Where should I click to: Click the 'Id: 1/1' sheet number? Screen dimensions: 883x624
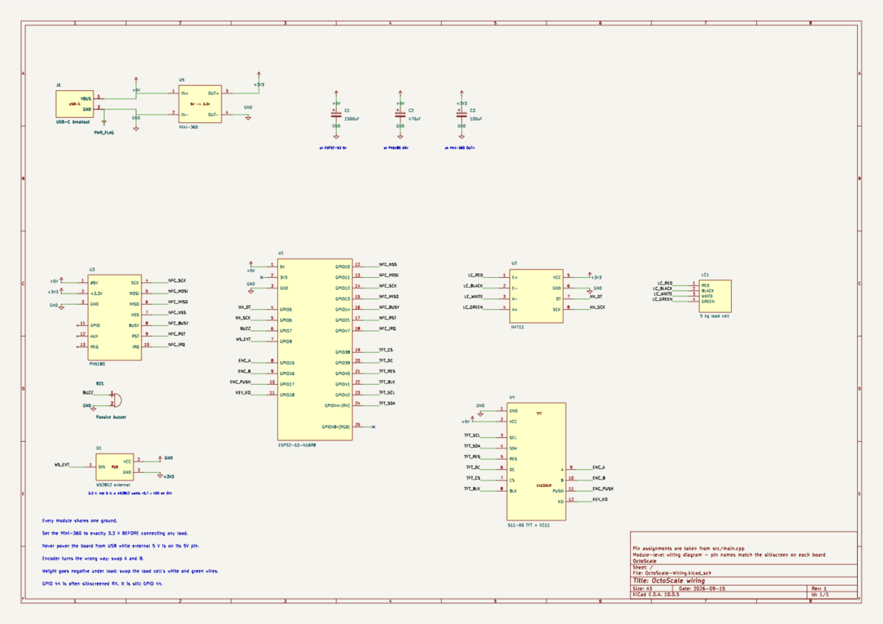(x=820, y=595)
